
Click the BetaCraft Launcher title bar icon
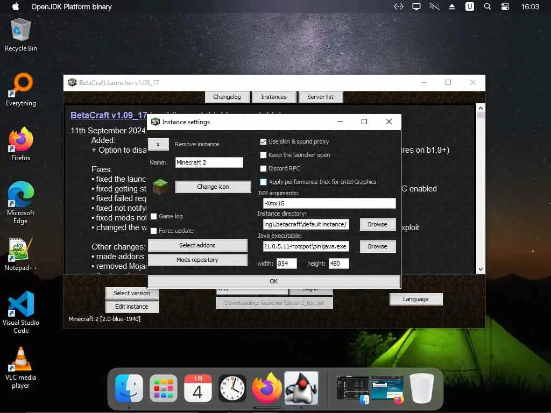[72, 82]
